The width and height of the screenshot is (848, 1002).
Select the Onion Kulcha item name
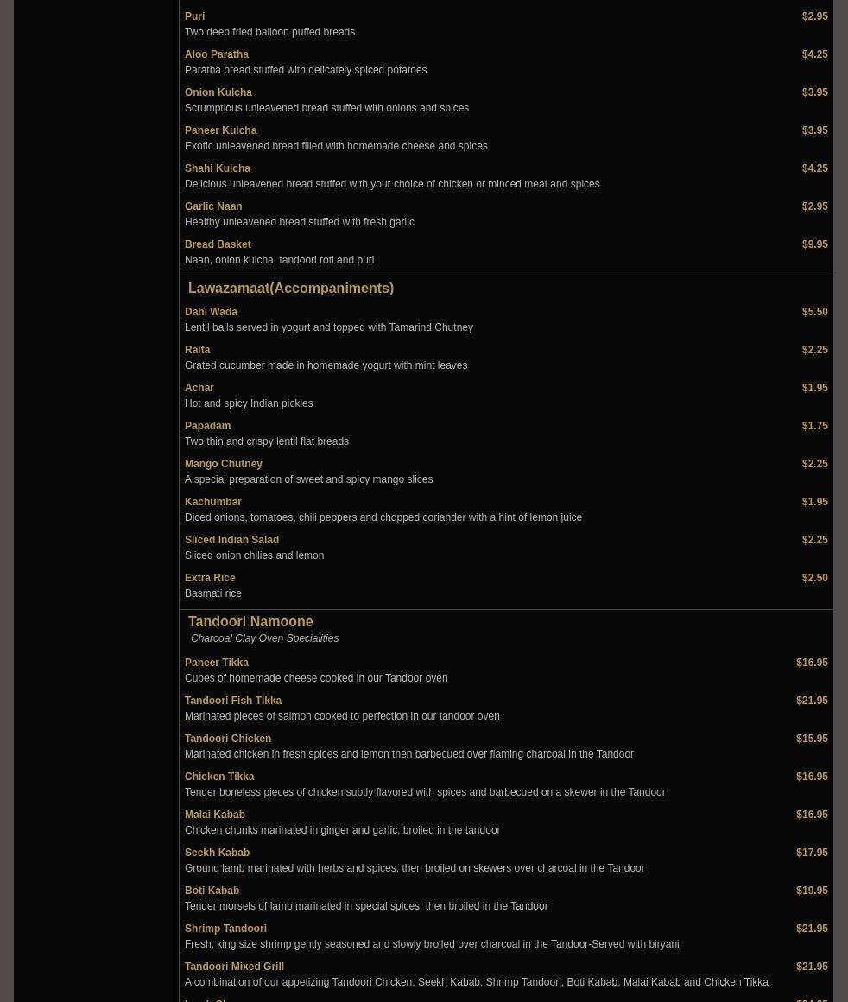[x=218, y=92]
